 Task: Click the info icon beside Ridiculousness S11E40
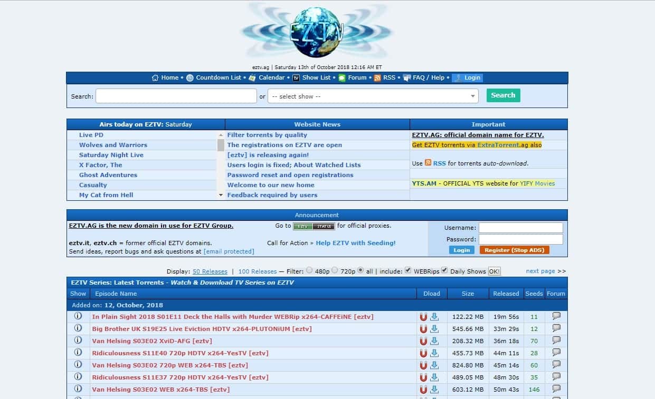pyautogui.click(x=78, y=353)
